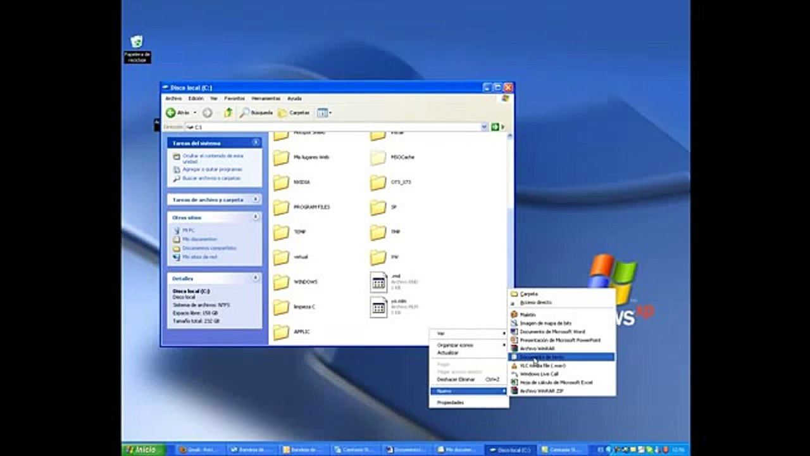
Task: Click Ocultar el contenido de esta unidad
Action: coord(213,158)
